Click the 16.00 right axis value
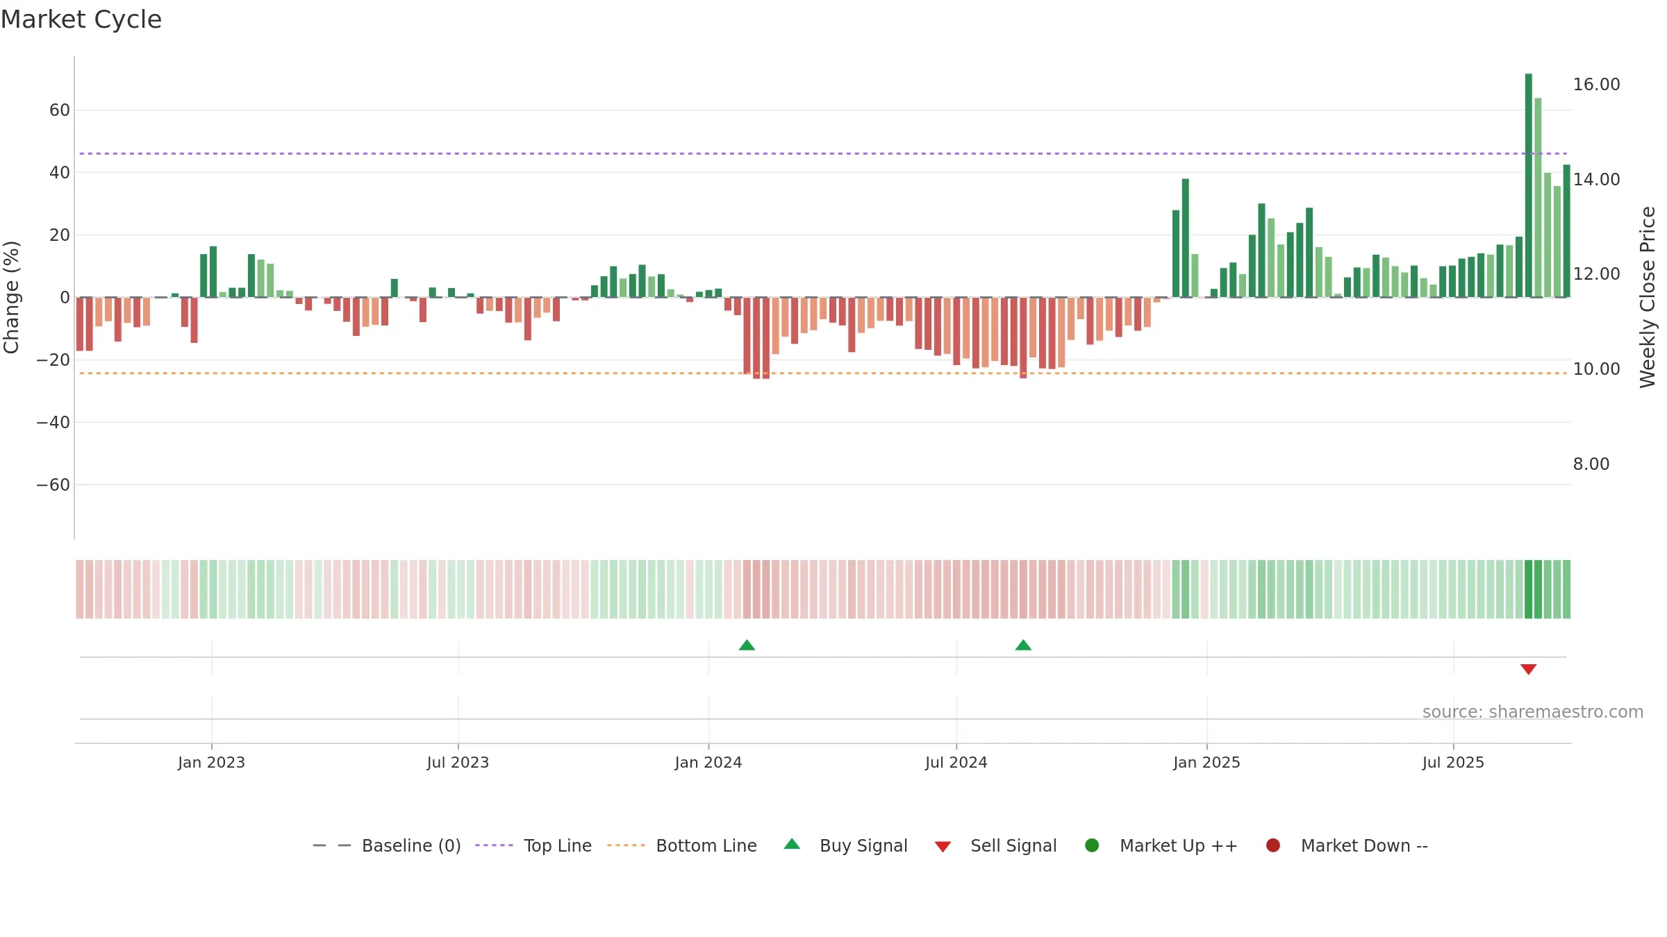This screenshot has width=1667, height=937. click(x=1596, y=85)
